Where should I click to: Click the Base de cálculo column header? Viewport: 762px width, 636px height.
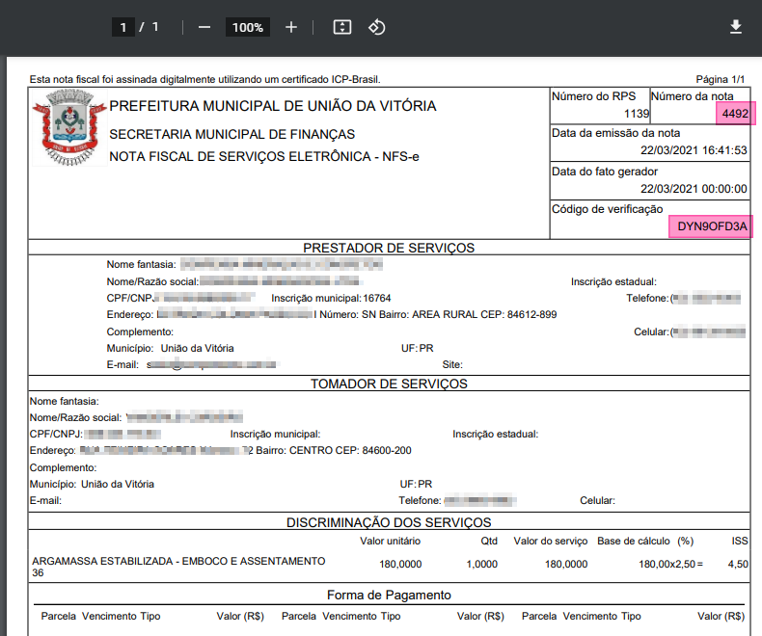[633, 541]
